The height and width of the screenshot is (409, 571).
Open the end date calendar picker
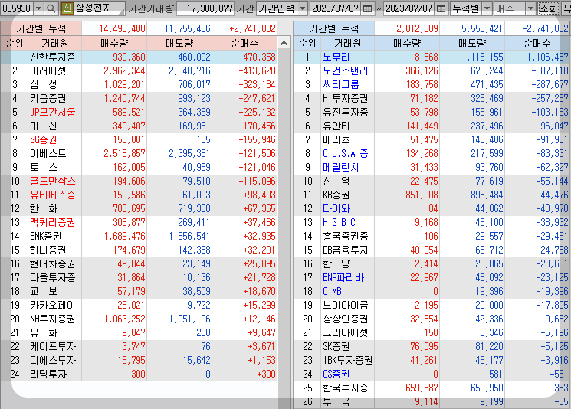441,8
